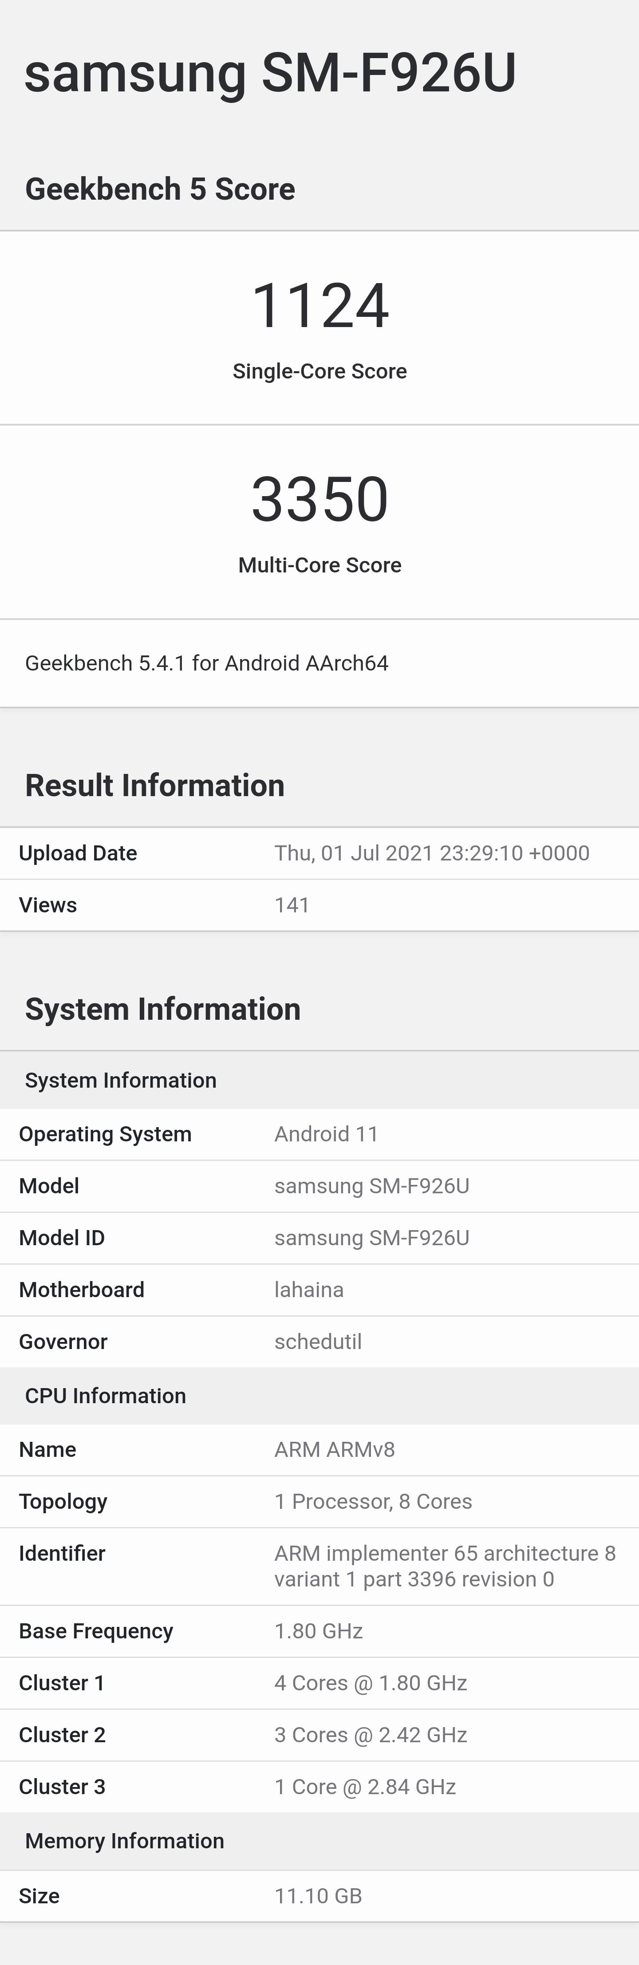Select the Operating System Android 11 row

319,1134
